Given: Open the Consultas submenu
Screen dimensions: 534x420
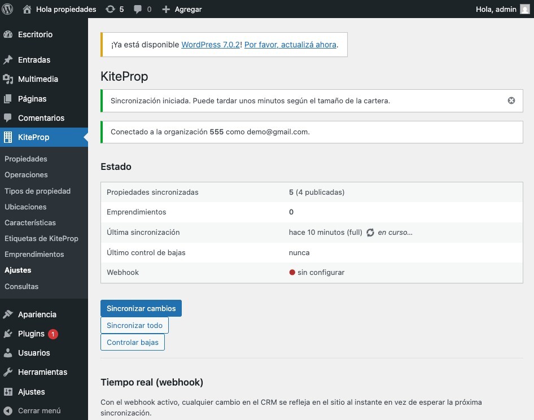Looking at the screenshot, I should pyautogui.click(x=21, y=286).
